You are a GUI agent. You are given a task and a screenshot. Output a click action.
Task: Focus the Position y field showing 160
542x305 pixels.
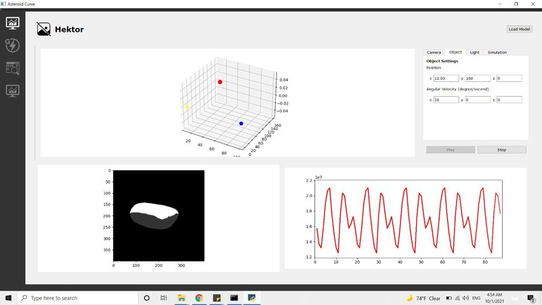point(477,79)
